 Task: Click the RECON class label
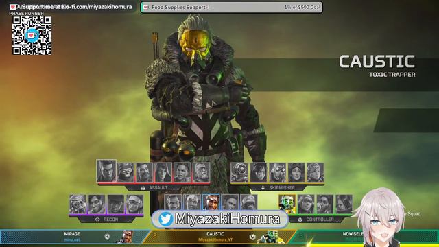(x=111, y=220)
